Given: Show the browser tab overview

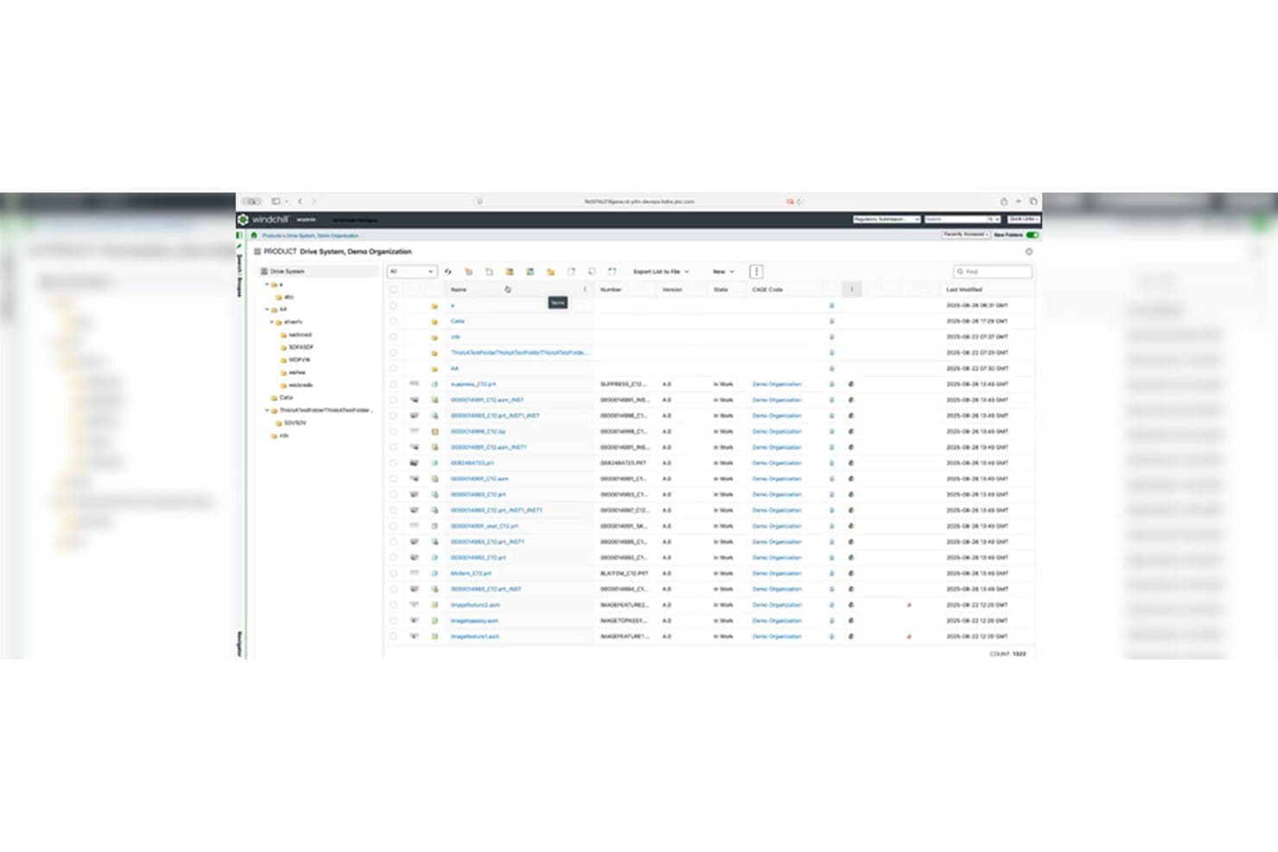Looking at the screenshot, I should click(1033, 202).
